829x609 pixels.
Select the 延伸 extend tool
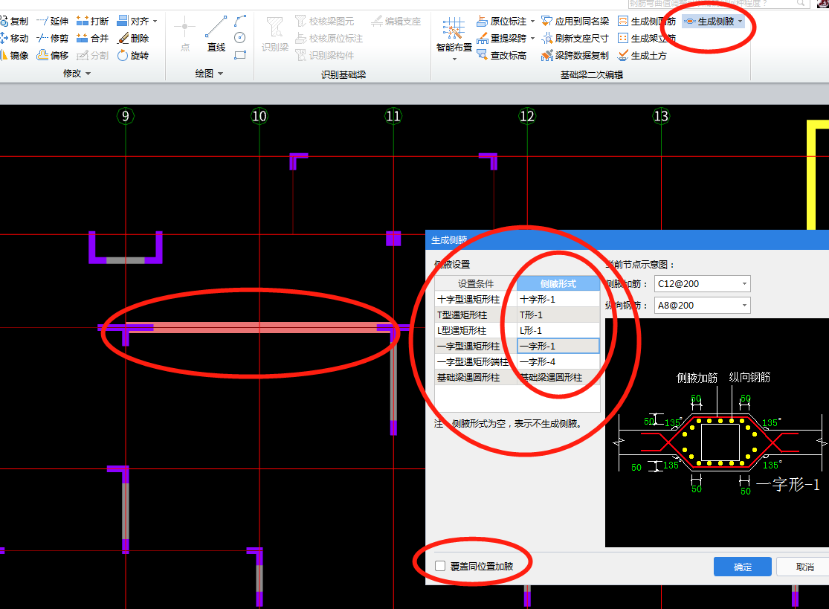(52, 21)
